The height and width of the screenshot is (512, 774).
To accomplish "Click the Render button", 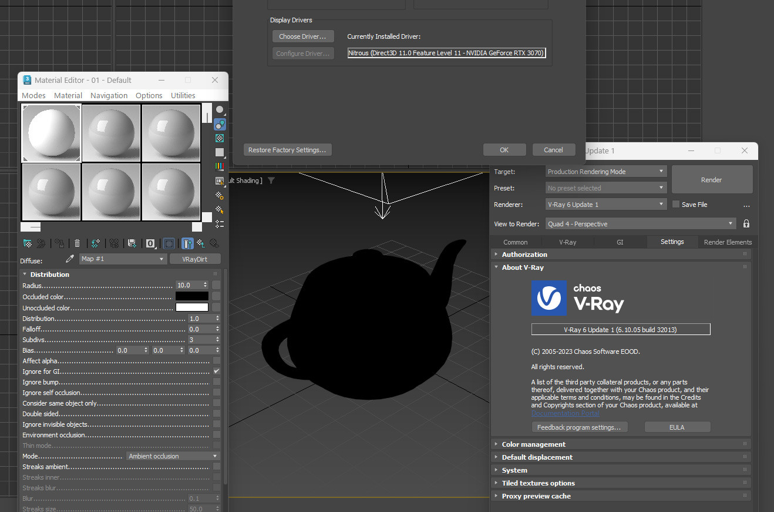I will 712,180.
